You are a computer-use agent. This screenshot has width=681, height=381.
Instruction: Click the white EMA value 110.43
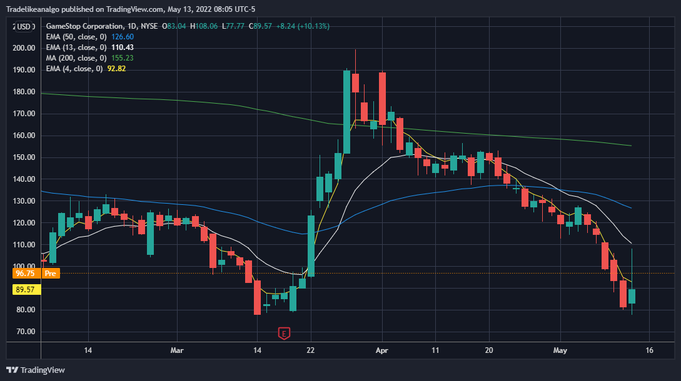[x=123, y=47]
